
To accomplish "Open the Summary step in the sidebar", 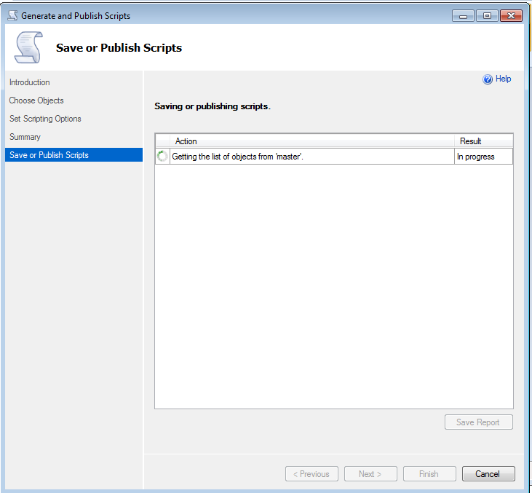I will pyautogui.click(x=25, y=137).
